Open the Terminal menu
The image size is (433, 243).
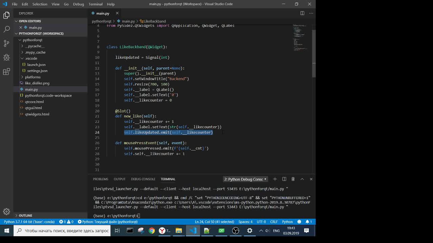tap(95, 4)
